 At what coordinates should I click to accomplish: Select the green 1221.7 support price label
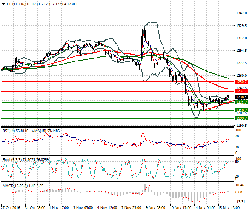pos(241,103)
